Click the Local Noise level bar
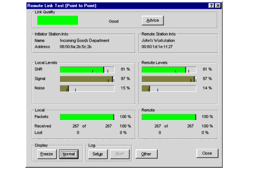This screenshot has width=278, height=170. click(87, 89)
